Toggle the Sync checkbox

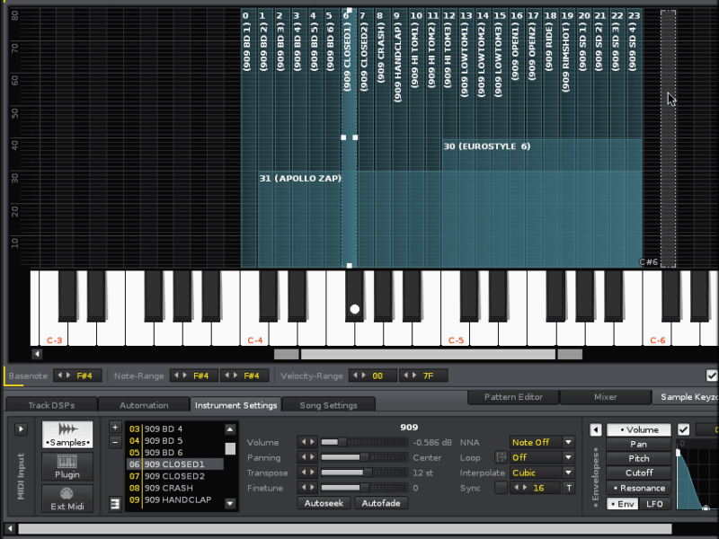[x=501, y=488]
